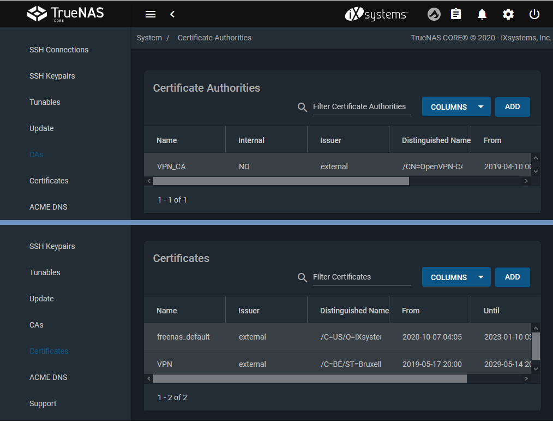Open the alerts bell icon
The image size is (553, 422).
tap(482, 14)
